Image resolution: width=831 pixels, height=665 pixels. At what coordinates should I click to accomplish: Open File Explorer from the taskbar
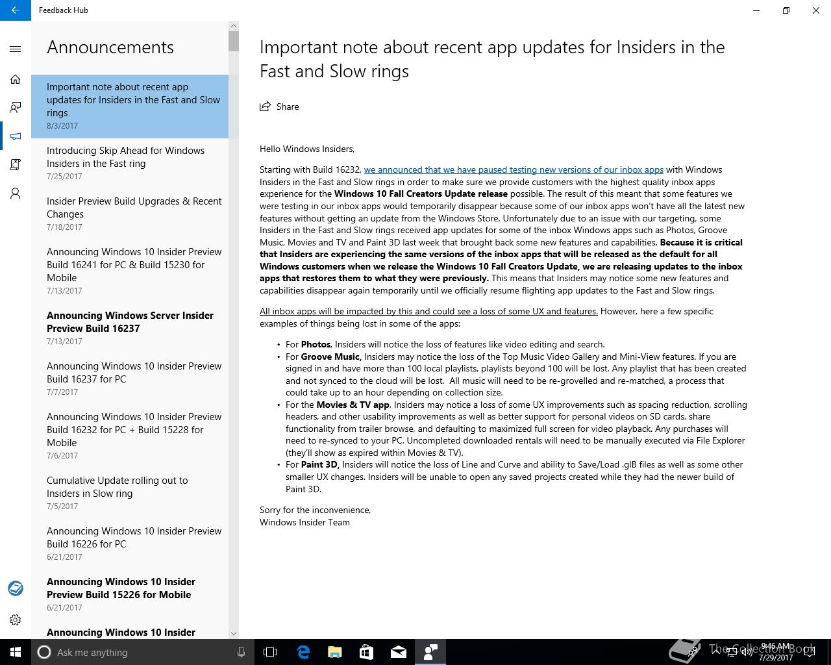coord(334,652)
